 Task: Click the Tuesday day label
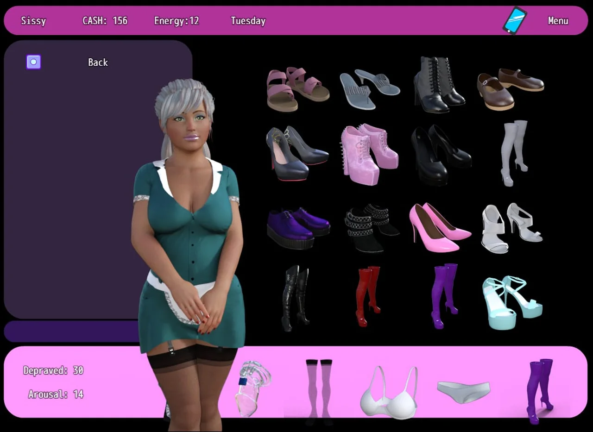pos(248,21)
